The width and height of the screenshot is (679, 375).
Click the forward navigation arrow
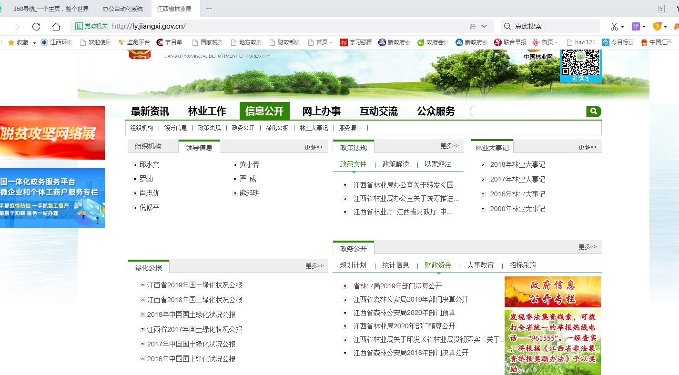18,27
